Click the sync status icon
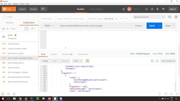The height and width of the screenshot is (101, 180). coord(147,9)
